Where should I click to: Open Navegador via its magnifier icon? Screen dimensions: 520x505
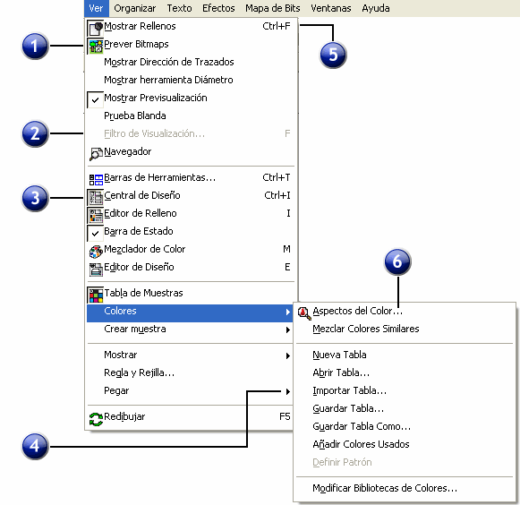[96, 153]
